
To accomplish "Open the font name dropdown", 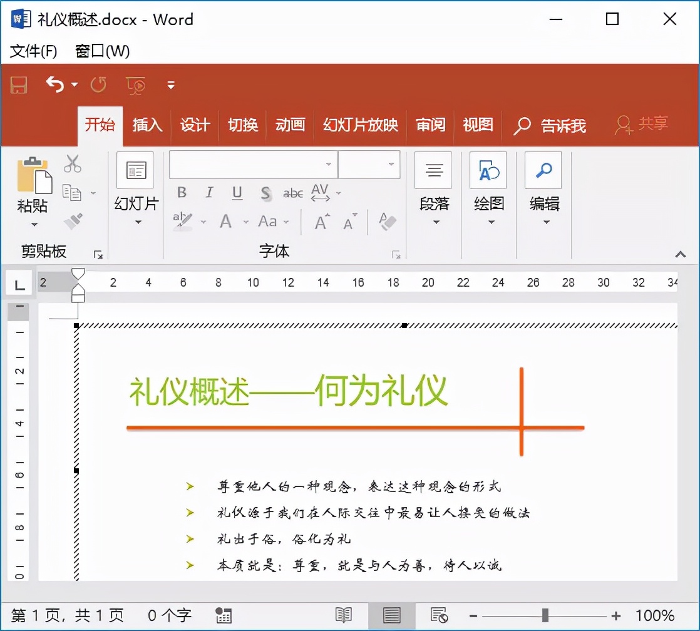I will coord(328,165).
